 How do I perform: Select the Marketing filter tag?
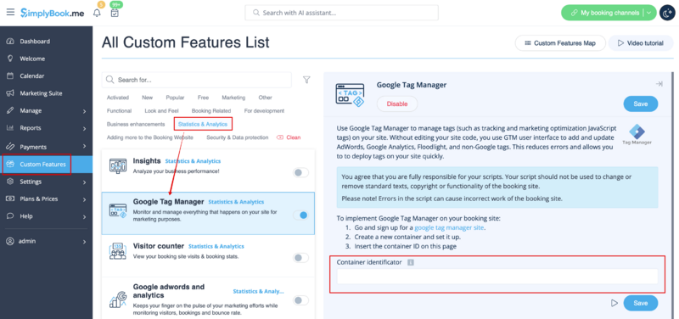pos(233,98)
